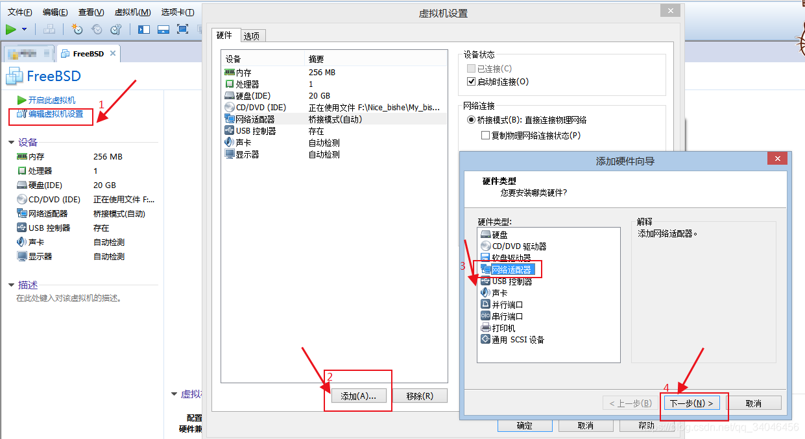
Task: Click 确定 button in settings dialog
Action: tap(524, 425)
